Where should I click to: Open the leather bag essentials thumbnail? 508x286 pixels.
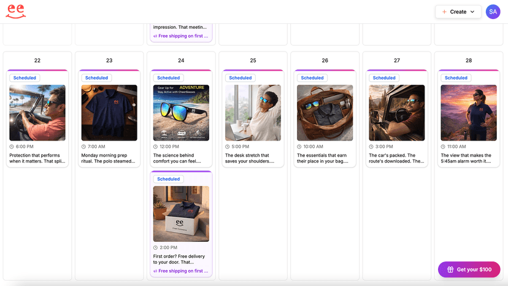pyautogui.click(x=325, y=112)
